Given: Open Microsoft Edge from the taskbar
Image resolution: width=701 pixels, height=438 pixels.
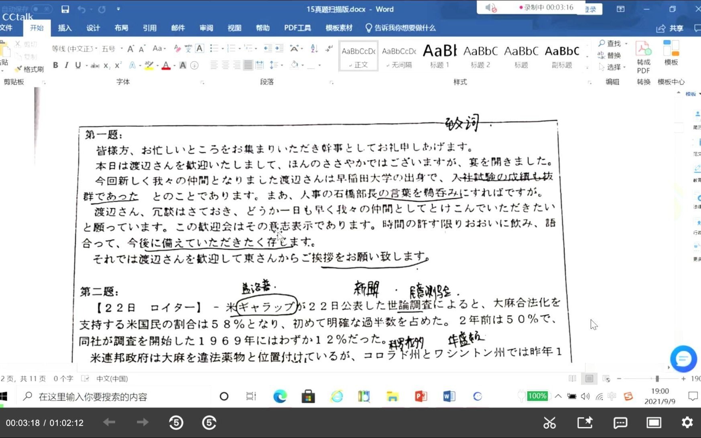Looking at the screenshot, I should click(280, 396).
